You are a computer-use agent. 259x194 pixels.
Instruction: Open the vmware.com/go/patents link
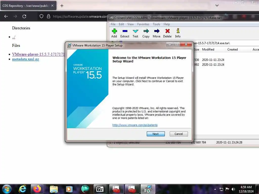pos(135,125)
